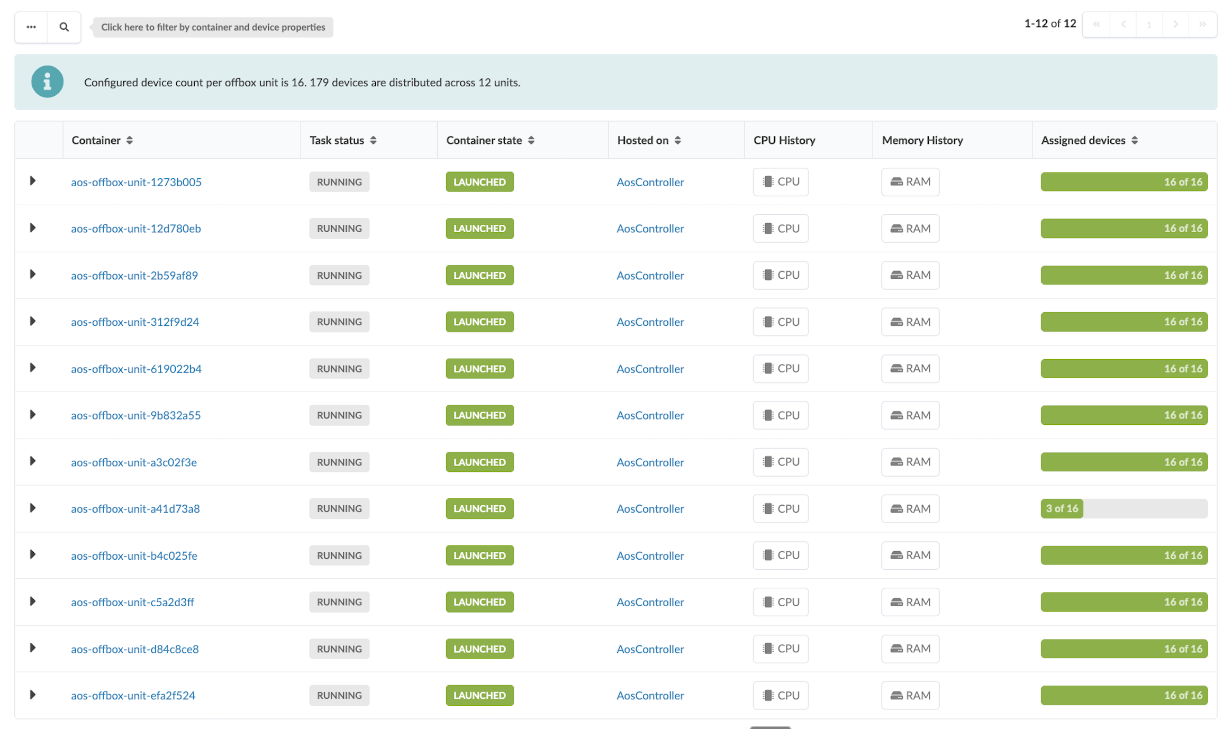Screen dimensions: 1232x729
Task: Open the three-dots options menu
Action: coord(31,27)
